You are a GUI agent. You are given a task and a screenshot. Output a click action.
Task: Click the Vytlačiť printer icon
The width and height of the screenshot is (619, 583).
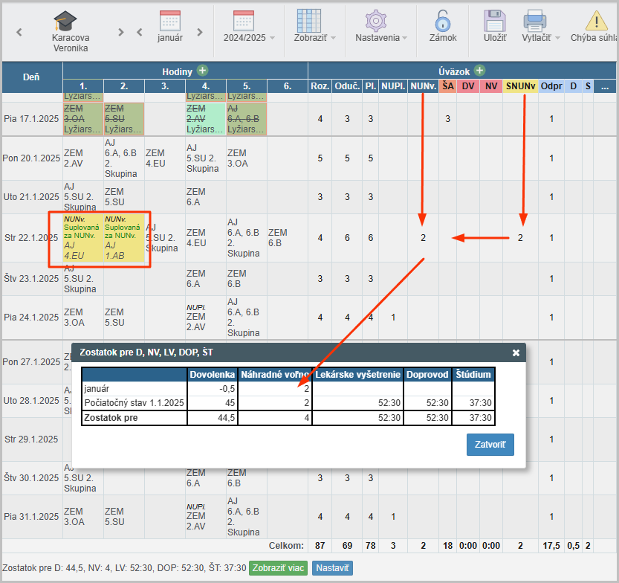(535, 20)
